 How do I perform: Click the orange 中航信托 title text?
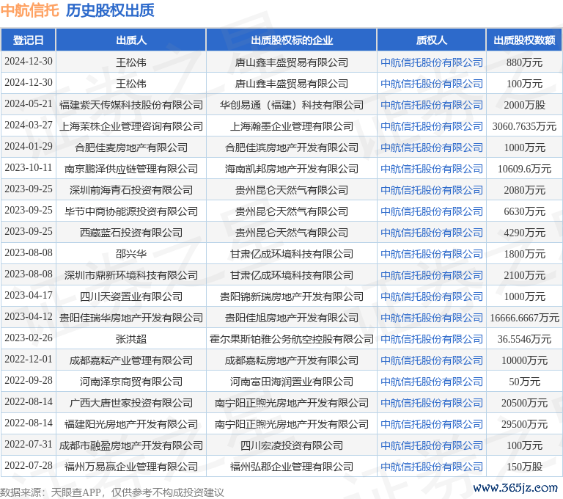[29, 10]
